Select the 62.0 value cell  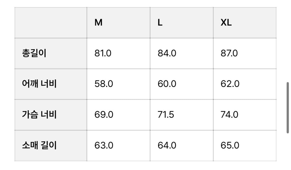click(230, 84)
